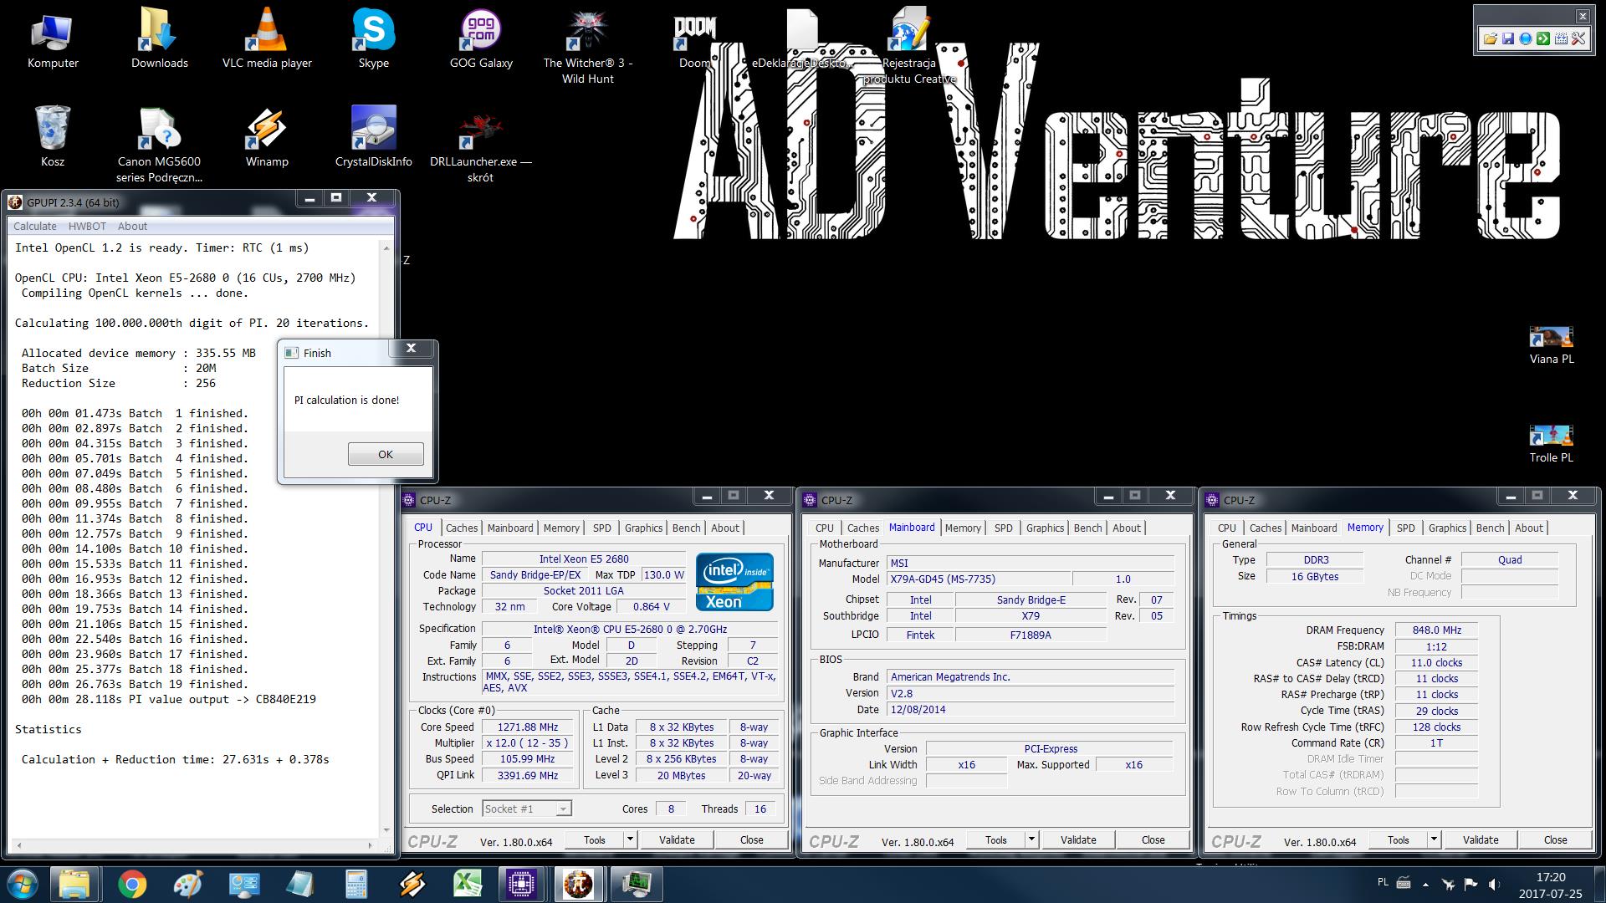Viewport: 1606px width, 903px height.
Task: Open CrystalDiskInfo desktop shortcut
Action: coord(373,136)
